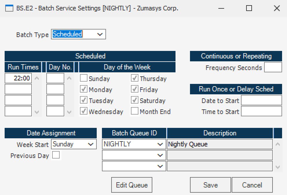Select the 22:00 Run Times field
Image resolution: width=287 pixels, height=195 pixels.
19,78
